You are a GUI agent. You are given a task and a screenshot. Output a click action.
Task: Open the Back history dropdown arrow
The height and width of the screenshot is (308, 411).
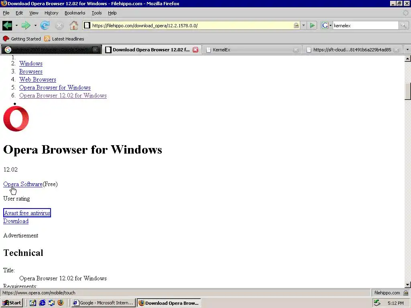pyautogui.click(x=16, y=25)
